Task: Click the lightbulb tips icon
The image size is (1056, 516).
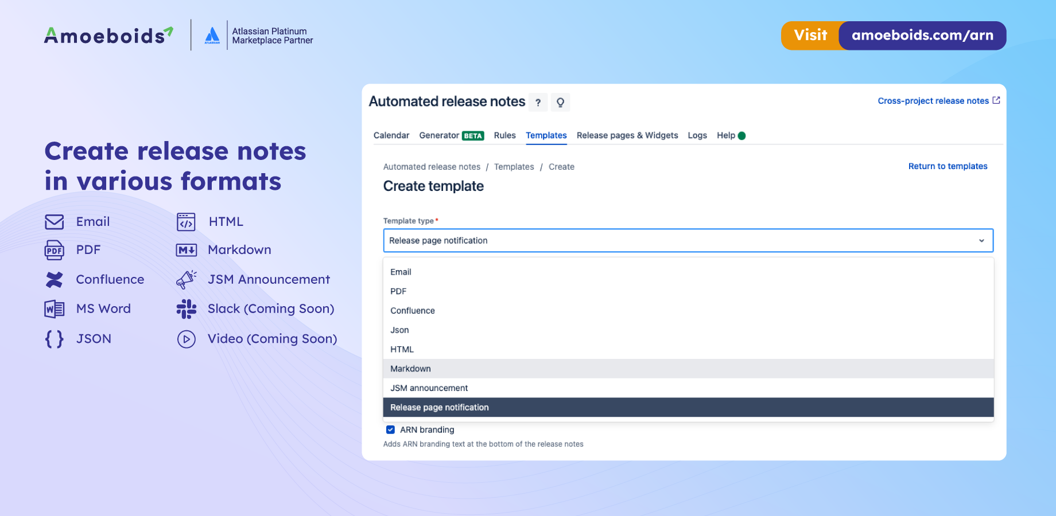Action: click(x=560, y=102)
